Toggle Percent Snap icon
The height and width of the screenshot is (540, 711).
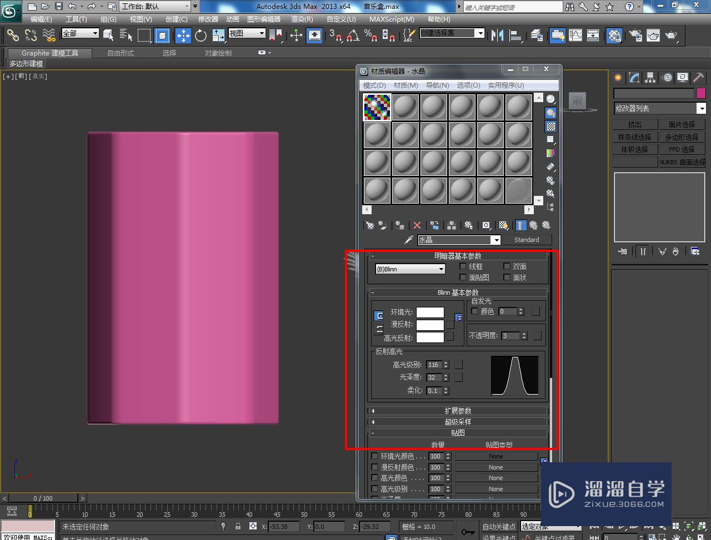(x=370, y=36)
